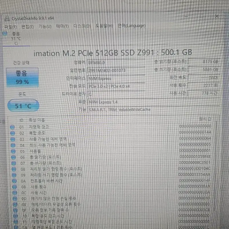Select the row 최소 사용 가능한 예비 영역
Screen dimensions: 229x229
tap(111, 145)
